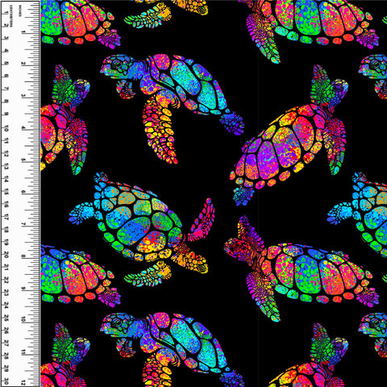
Task: Select the 2 inch mark number
Action: click(23, 64)
